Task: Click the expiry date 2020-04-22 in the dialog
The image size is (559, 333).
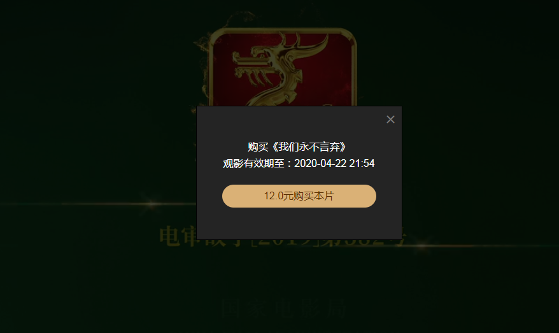Action: pos(320,163)
